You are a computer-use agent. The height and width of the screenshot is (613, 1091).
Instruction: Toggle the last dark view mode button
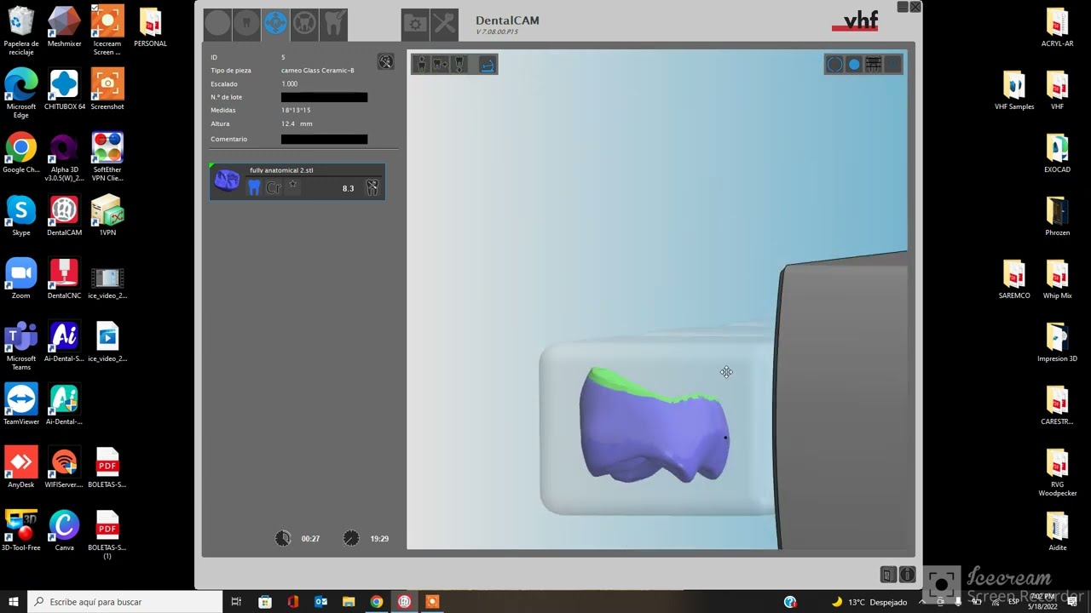(x=892, y=64)
